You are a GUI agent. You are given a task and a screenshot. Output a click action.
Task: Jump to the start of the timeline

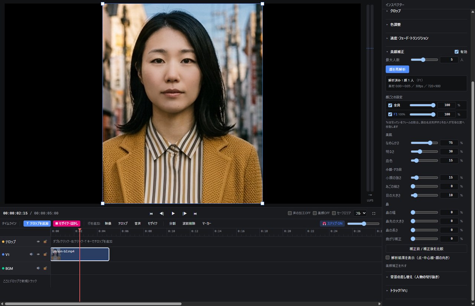pyautogui.click(x=151, y=213)
